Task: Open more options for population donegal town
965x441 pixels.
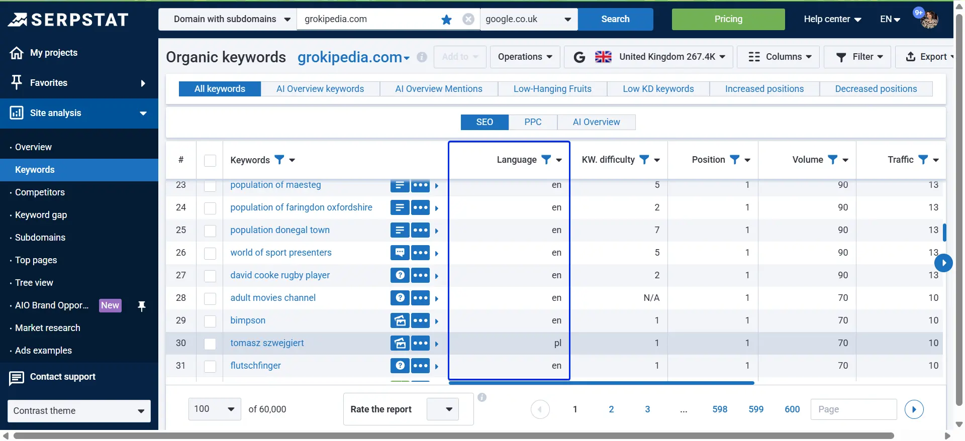Action: (x=421, y=230)
